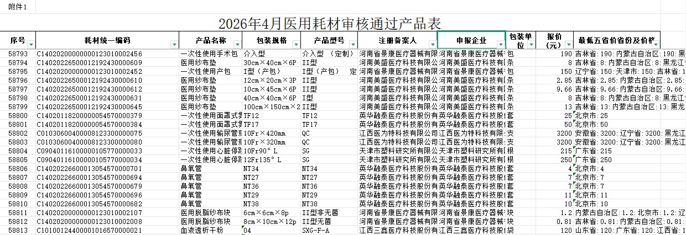This screenshot has width=686, height=235.
Task: Open the 申报企业 filter dropdown arrow
Action: [x=501, y=45]
